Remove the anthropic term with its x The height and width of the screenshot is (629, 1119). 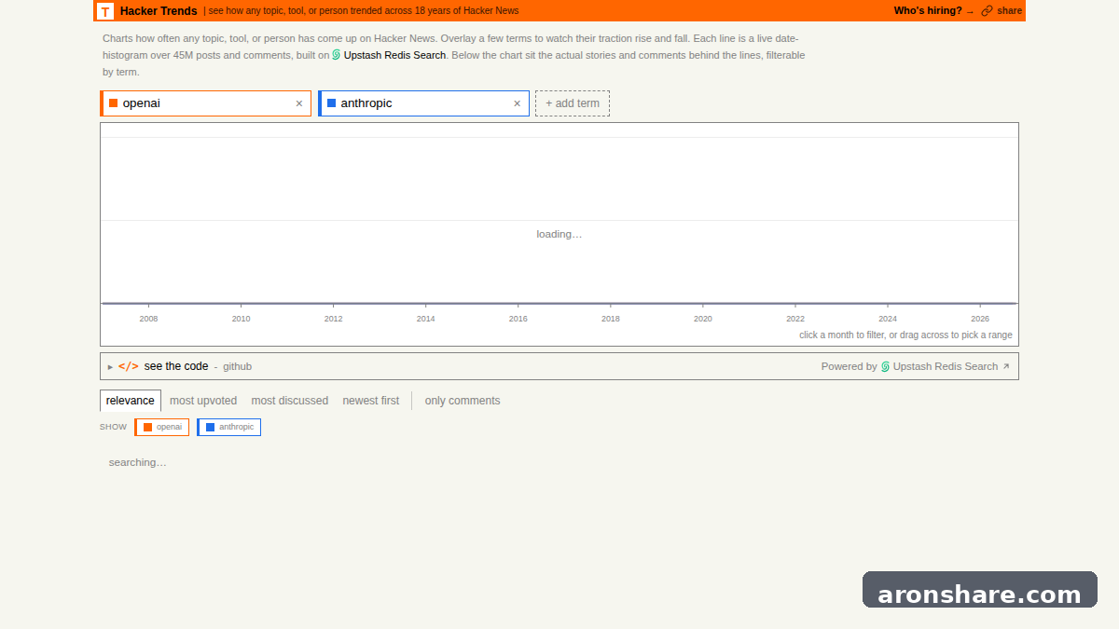point(518,103)
